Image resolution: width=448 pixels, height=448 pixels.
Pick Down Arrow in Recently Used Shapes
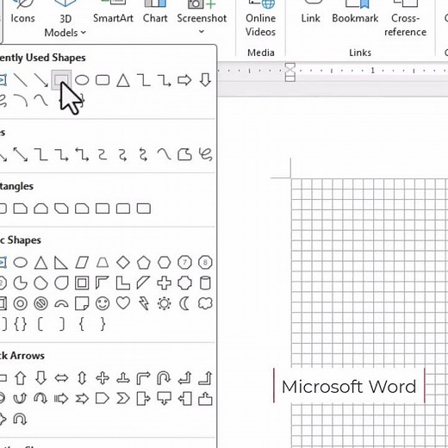click(x=205, y=80)
